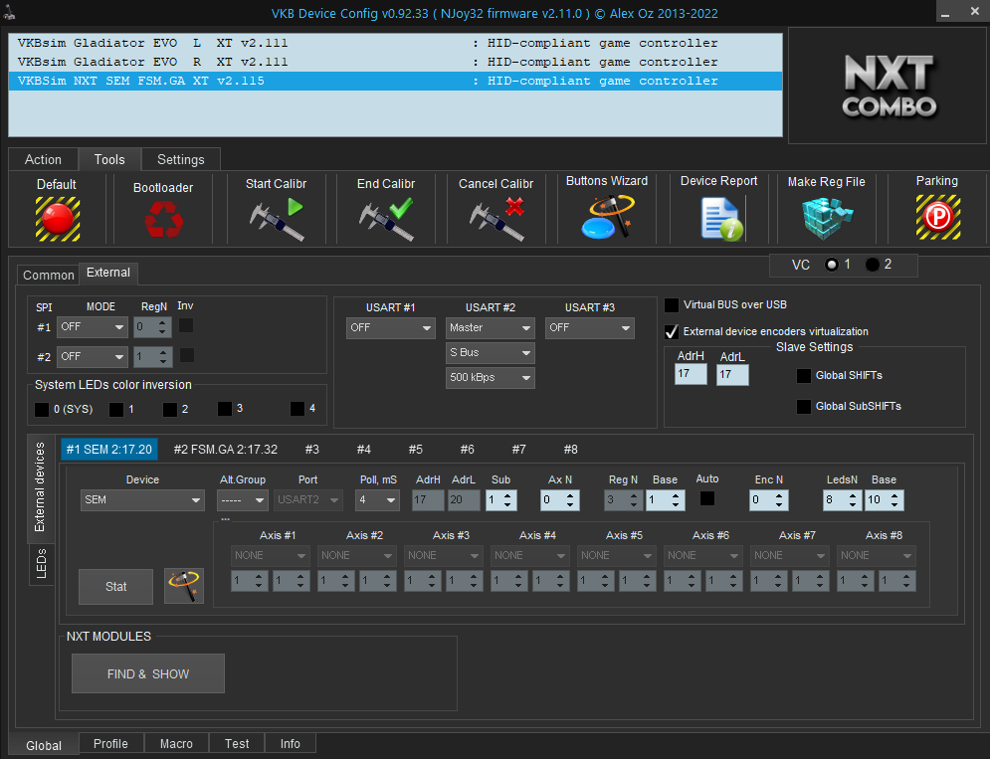Screen dimensions: 990x759
Task: Finish calibration with the End Calibr icon
Action: point(386,219)
